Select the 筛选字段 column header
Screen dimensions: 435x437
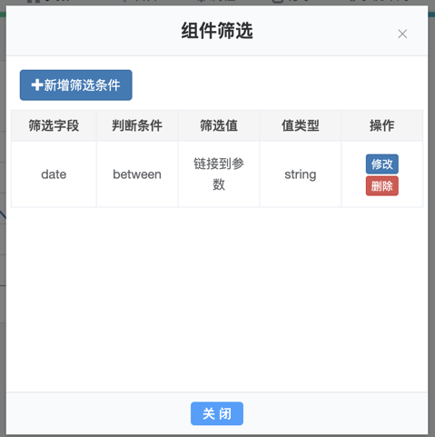coord(54,125)
